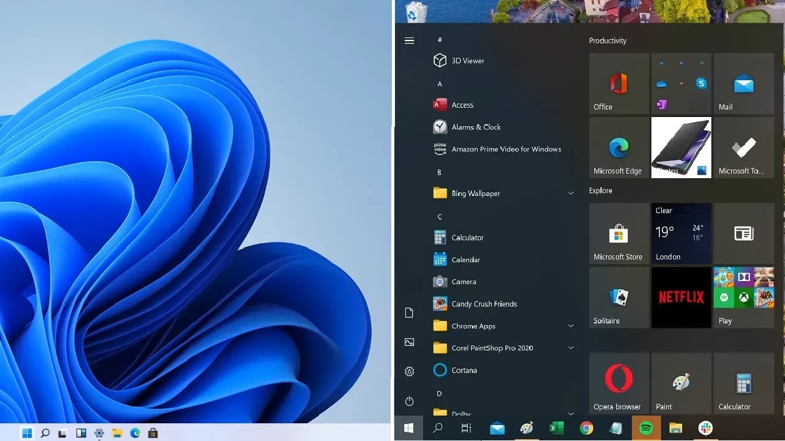Open the Start menu hamburger navigation
Screen dimensions: 785x441
click(409, 40)
